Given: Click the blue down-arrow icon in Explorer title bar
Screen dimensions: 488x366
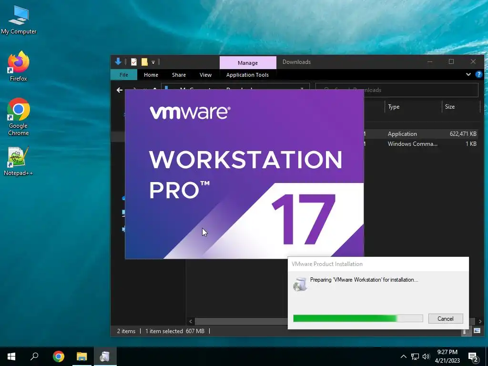Looking at the screenshot, I should click(118, 61).
